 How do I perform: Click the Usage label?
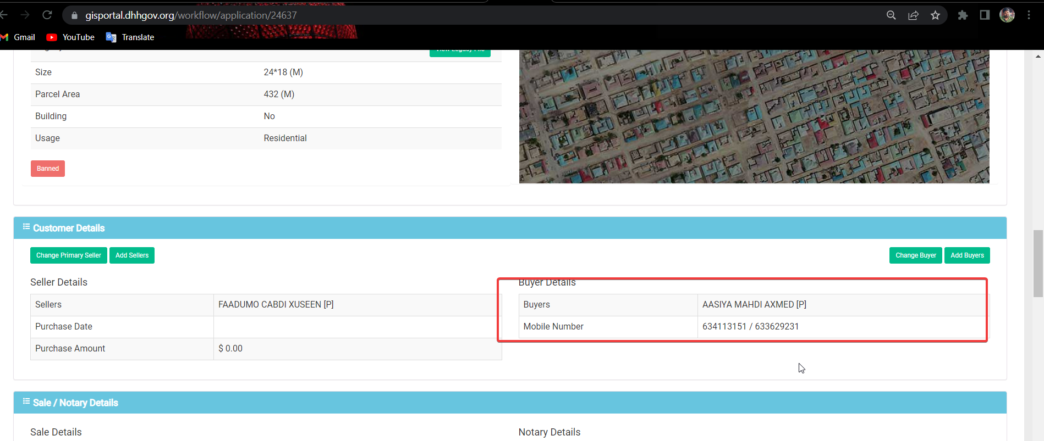(47, 138)
